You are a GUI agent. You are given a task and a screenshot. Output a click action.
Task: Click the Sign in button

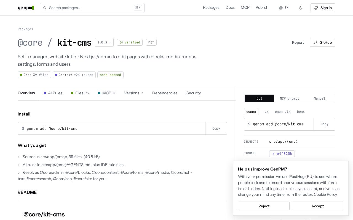[x=323, y=8]
